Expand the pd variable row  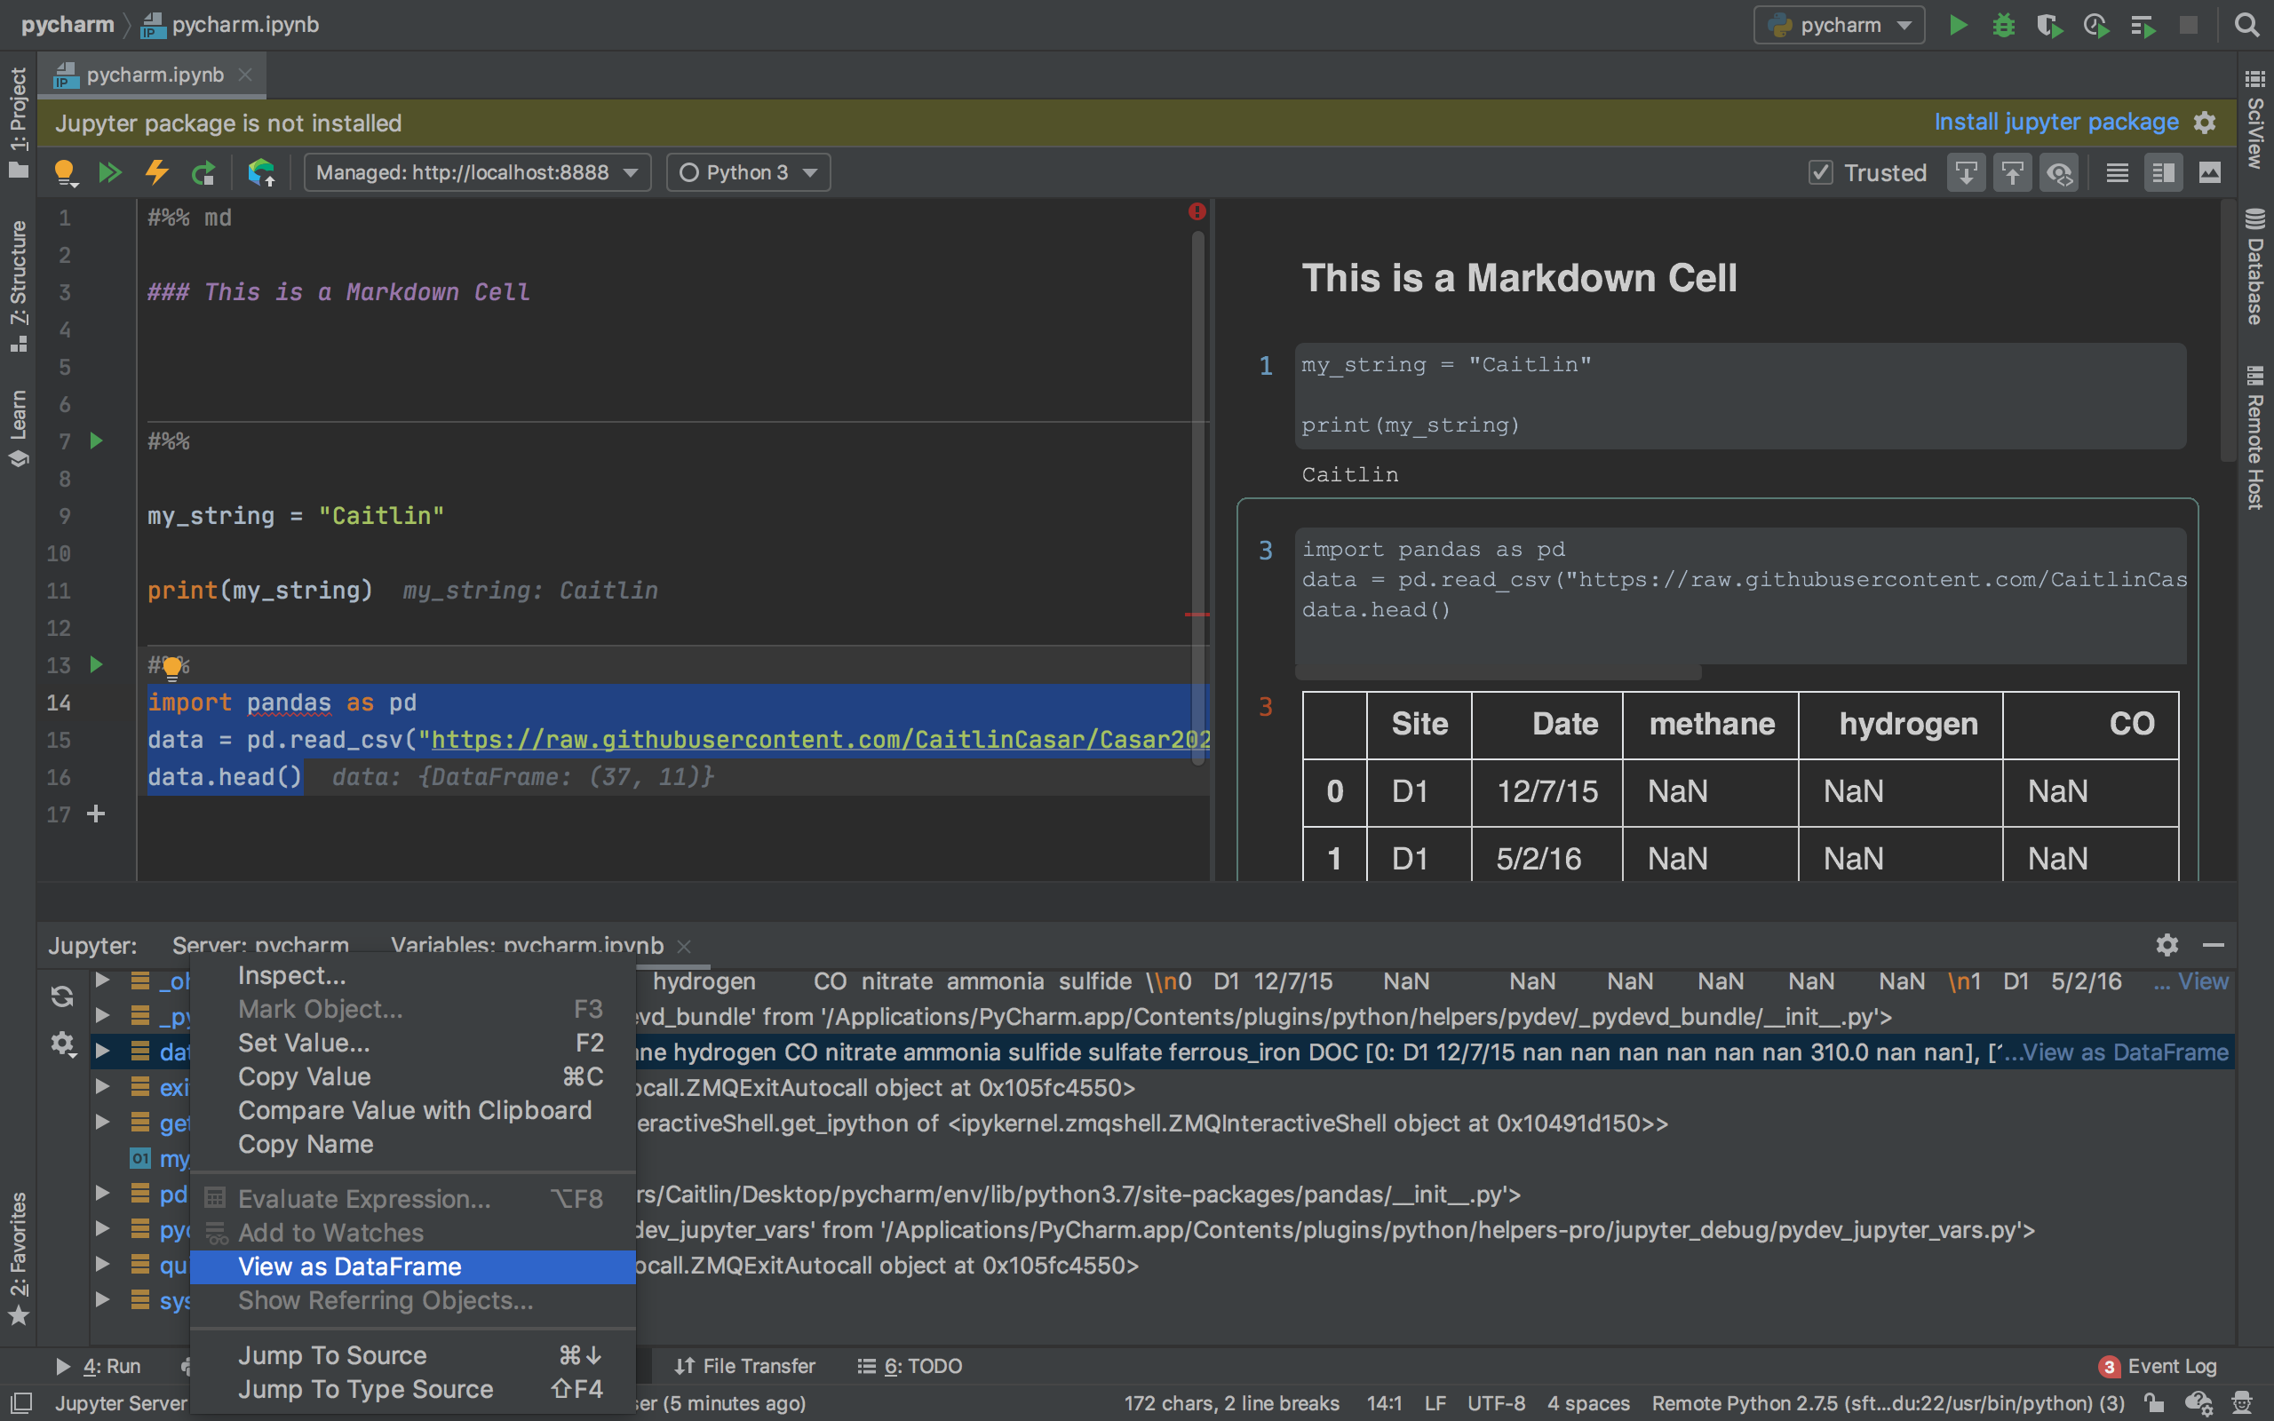pyautogui.click(x=102, y=1194)
